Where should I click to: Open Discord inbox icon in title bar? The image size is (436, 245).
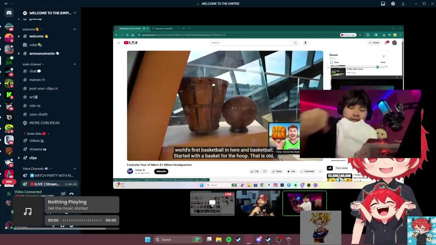tap(383, 4)
